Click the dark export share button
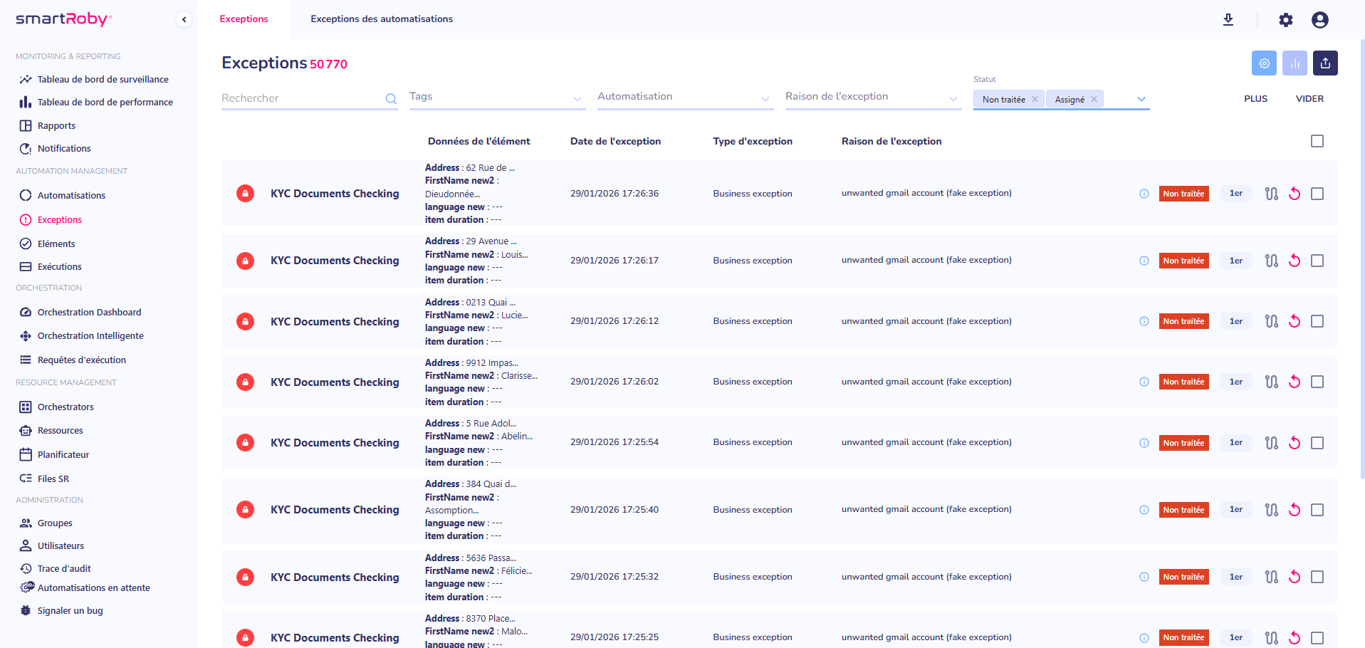The height and width of the screenshot is (648, 1365). [x=1325, y=63]
